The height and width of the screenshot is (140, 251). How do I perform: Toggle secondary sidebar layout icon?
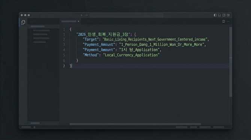(224, 15)
